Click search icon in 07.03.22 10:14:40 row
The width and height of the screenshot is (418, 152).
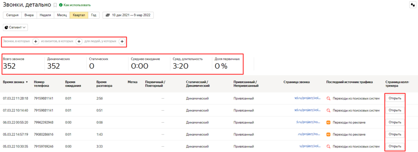tap(329, 111)
